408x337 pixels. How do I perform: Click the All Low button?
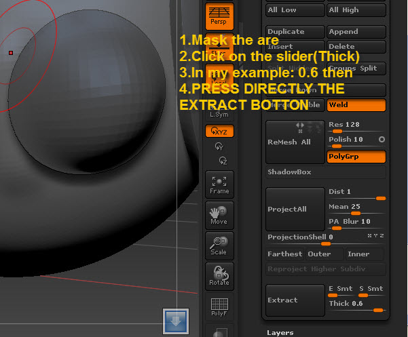[295, 10]
